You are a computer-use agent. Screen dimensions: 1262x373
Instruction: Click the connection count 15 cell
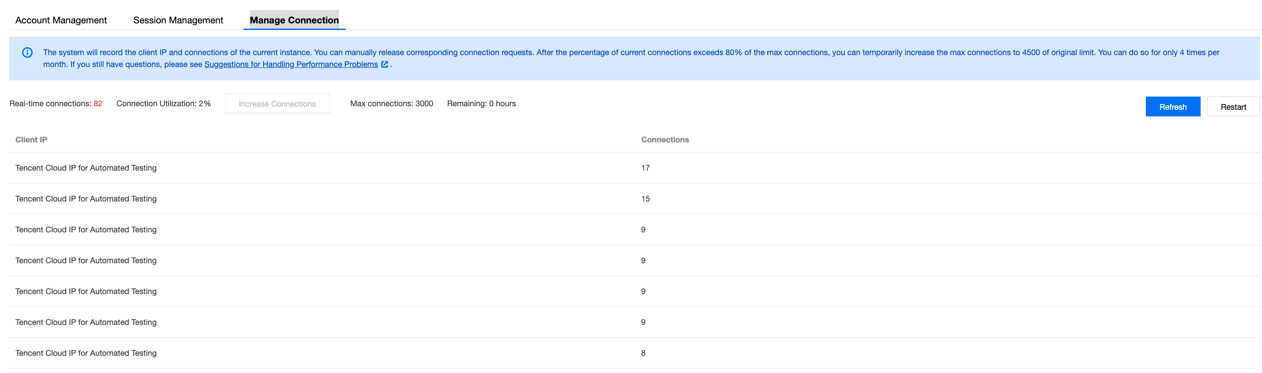pos(645,198)
